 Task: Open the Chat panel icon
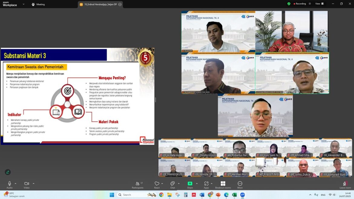[x=172, y=184]
